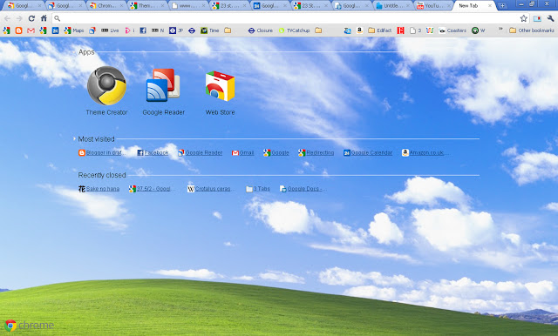Switch to the Untitled tab
558x336 pixels.
392,6
